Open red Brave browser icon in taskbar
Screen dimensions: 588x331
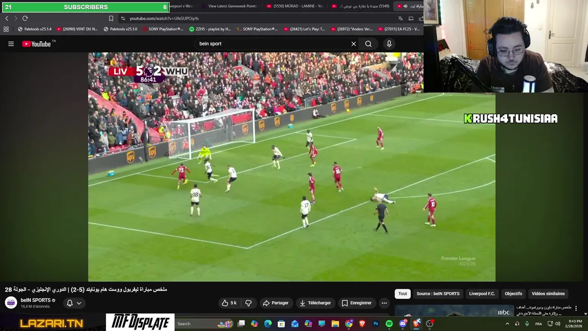[362, 324]
